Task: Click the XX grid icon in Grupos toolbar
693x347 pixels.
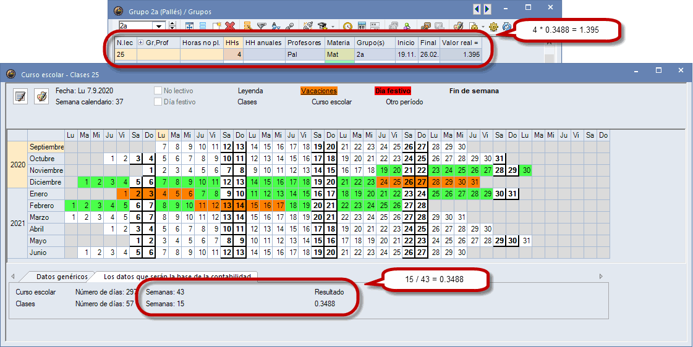Action: pos(375,26)
